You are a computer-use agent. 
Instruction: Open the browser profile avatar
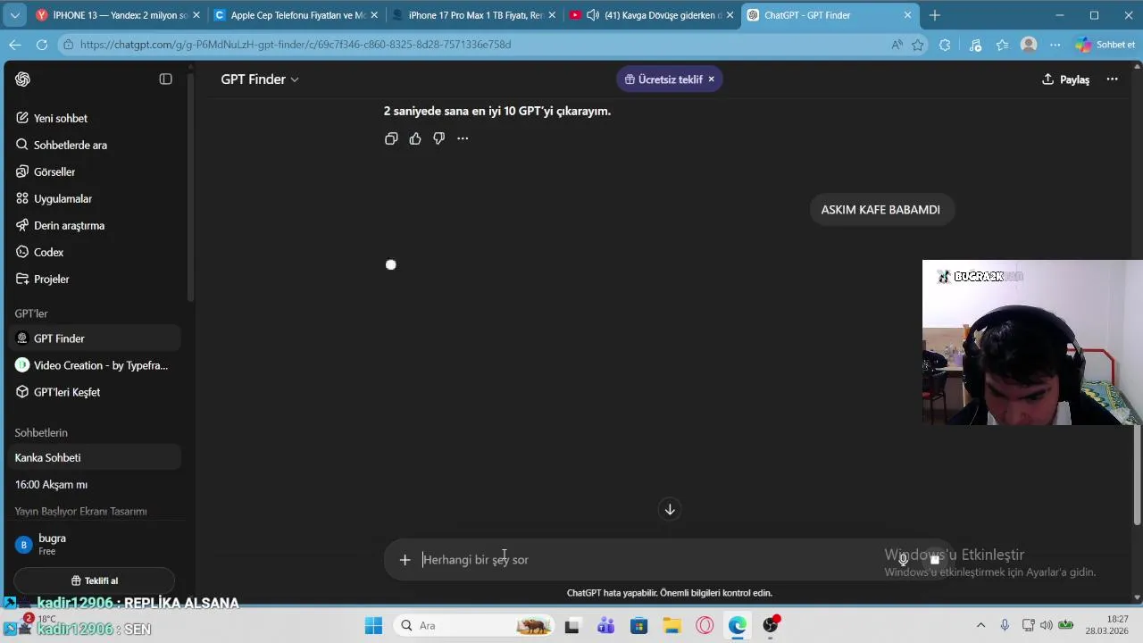pyautogui.click(x=1029, y=45)
